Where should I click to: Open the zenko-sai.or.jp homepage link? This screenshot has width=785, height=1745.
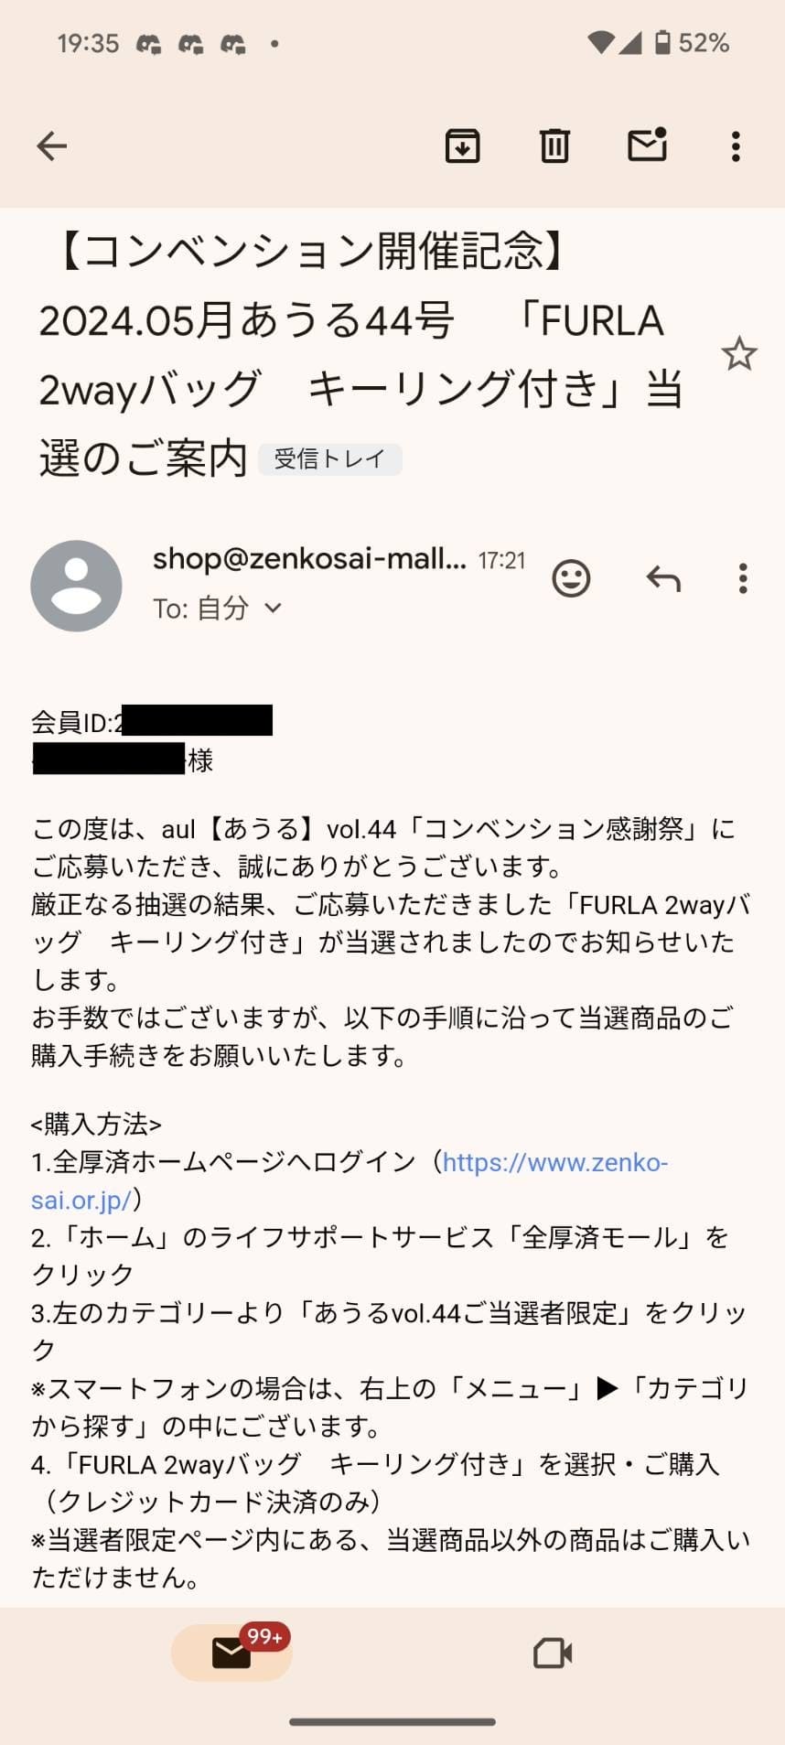(554, 1162)
